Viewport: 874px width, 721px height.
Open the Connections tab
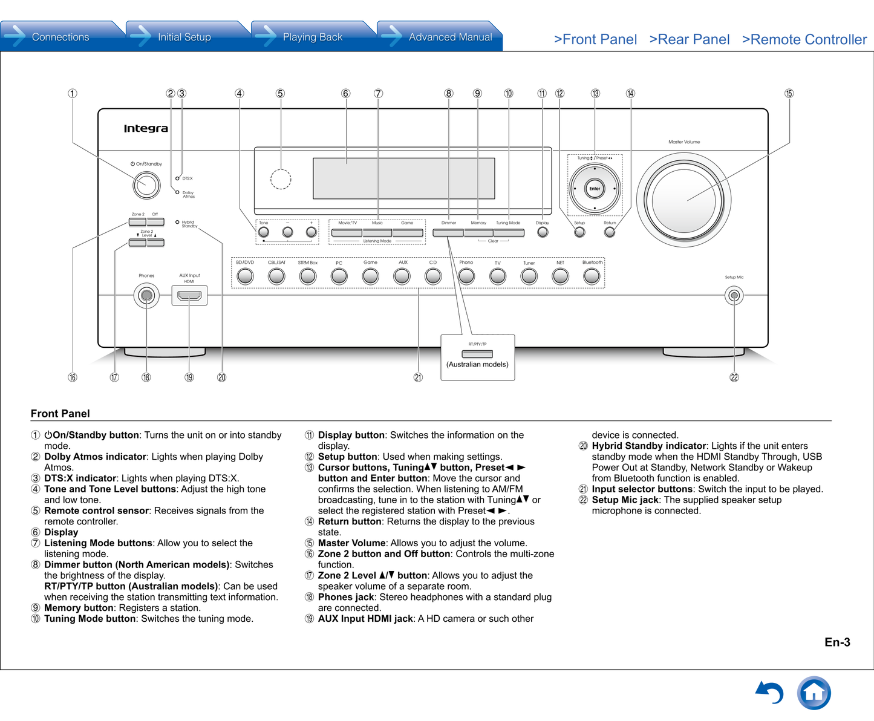[60, 37]
